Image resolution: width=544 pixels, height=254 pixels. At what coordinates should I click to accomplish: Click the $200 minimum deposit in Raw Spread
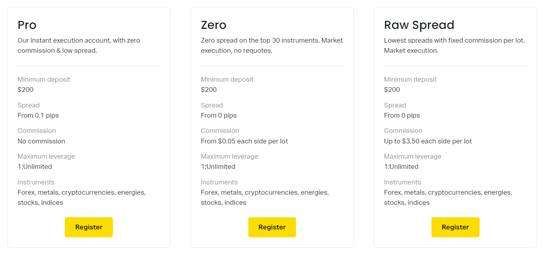pyautogui.click(x=392, y=89)
